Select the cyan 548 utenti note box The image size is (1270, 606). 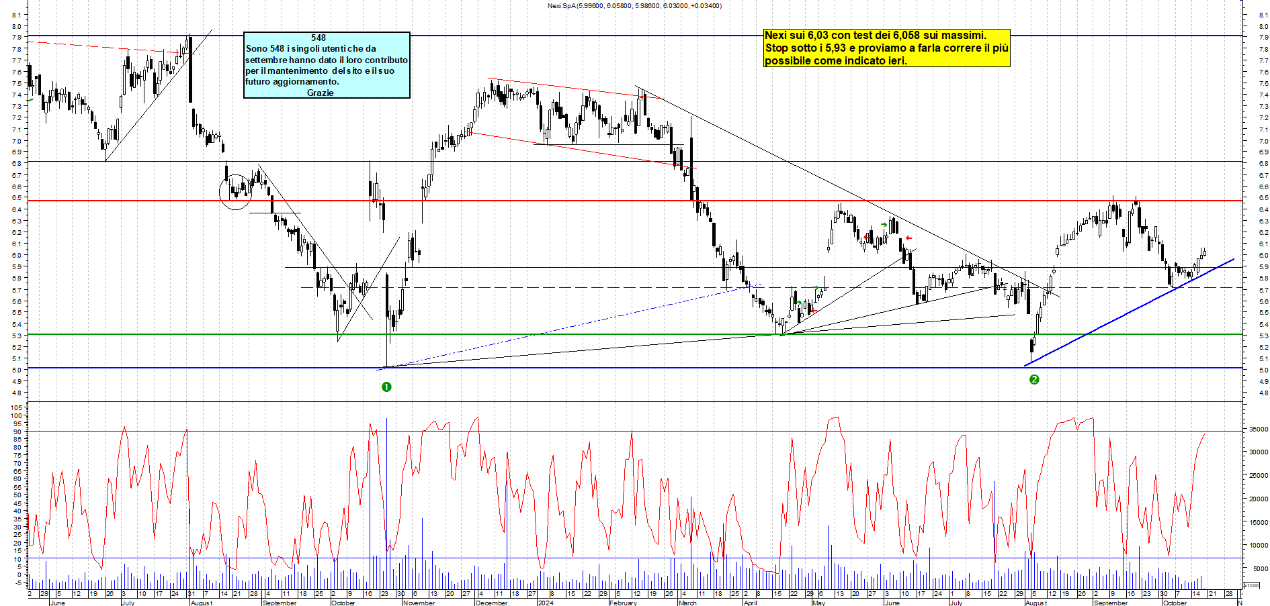[327, 65]
